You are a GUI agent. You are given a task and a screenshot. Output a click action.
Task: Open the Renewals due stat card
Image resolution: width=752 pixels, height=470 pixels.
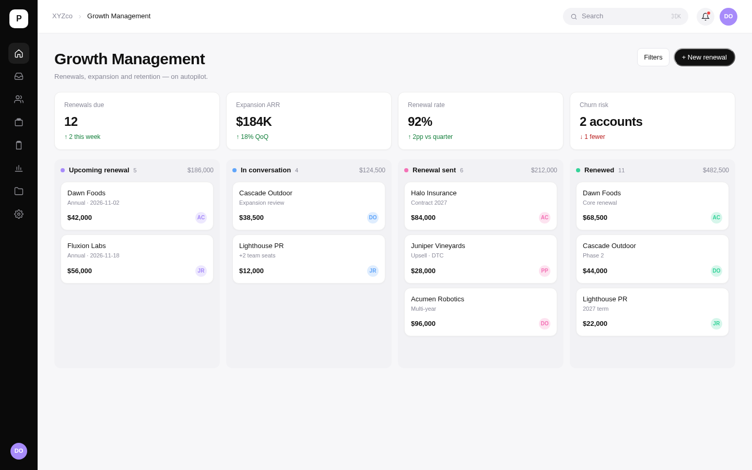coord(137,121)
